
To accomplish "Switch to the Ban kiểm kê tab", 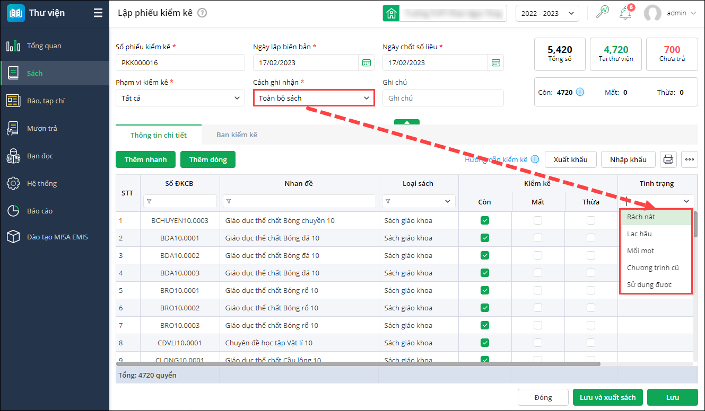I will pyautogui.click(x=237, y=135).
